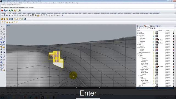Click the Point option in command line
Viewport: 176px width, 99px height.
tap(27, 7)
